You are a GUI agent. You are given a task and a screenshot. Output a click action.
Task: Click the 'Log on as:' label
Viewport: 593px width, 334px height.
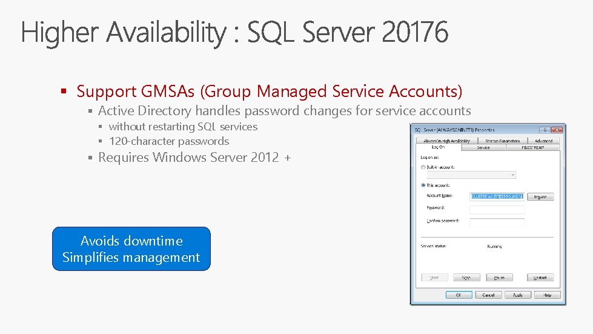[429, 158]
